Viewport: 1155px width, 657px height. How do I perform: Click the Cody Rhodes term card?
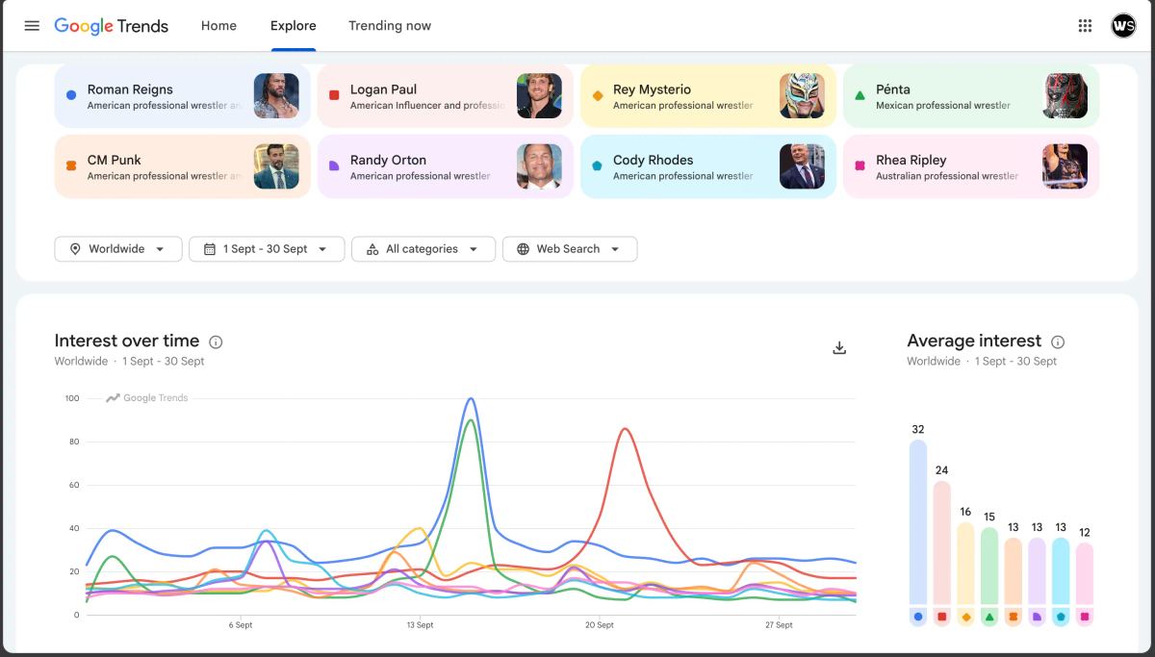pyautogui.click(x=708, y=166)
